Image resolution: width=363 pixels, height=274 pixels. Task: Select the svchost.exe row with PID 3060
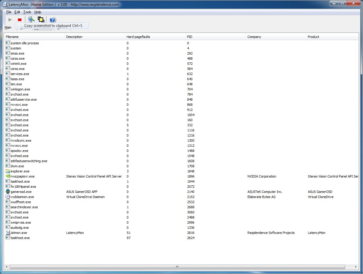coord(181,212)
